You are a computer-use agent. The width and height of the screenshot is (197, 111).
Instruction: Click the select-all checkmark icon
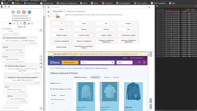point(29,23)
